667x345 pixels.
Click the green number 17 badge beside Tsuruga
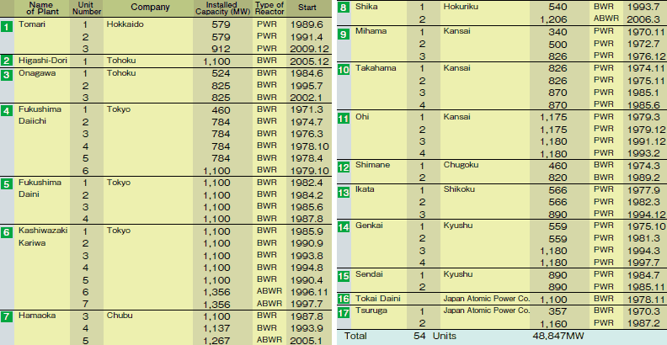[x=344, y=312]
